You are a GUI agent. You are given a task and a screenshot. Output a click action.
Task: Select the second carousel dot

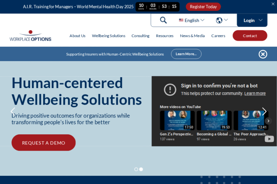point(141,169)
